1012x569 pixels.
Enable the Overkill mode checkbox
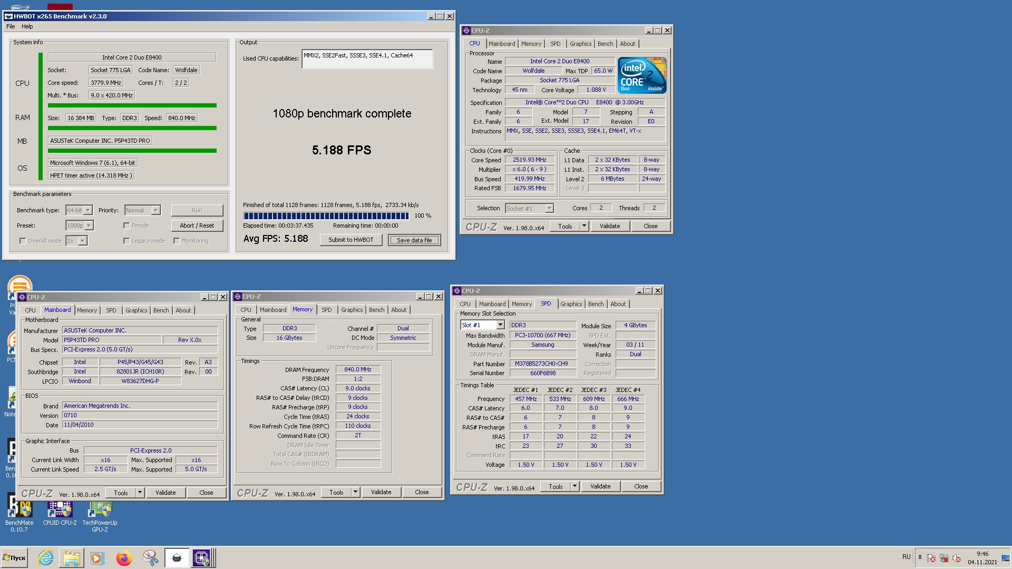tap(23, 241)
